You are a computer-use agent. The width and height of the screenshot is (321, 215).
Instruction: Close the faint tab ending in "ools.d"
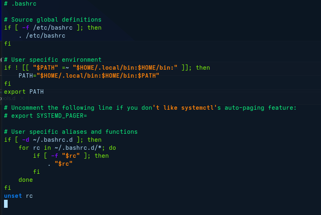[22, 98]
